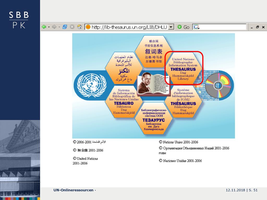The image size is (267, 200).
Task: Go to the Home page icon
Action: (80, 27)
